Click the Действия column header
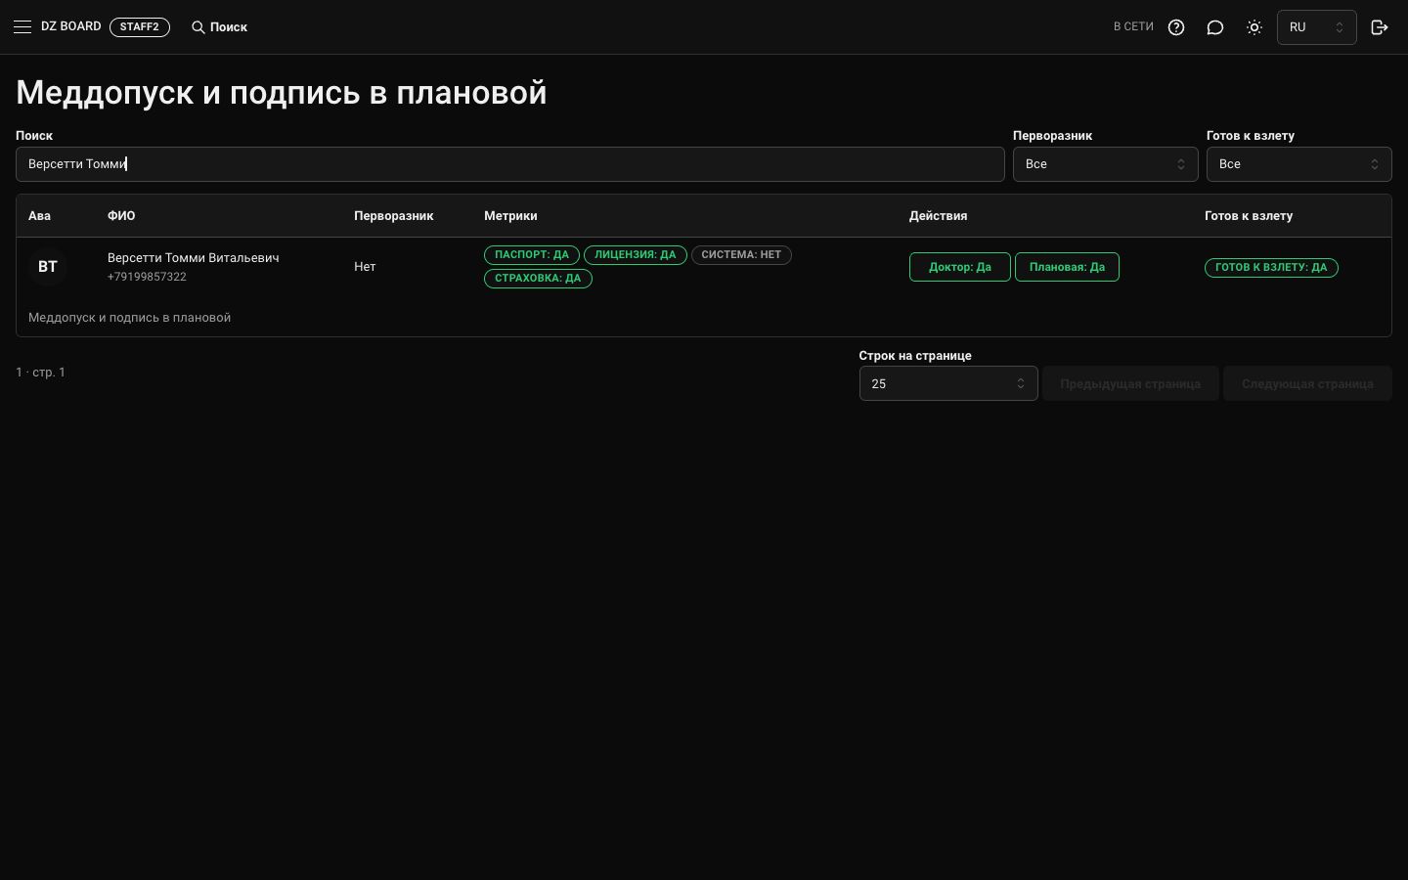 [938, 215]
